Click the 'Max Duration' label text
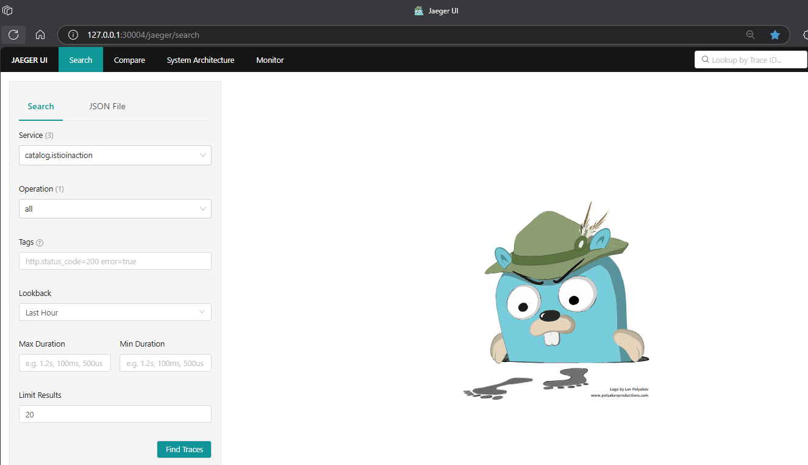The width and height of the screenshot is (808, 465). click(42, 344)
